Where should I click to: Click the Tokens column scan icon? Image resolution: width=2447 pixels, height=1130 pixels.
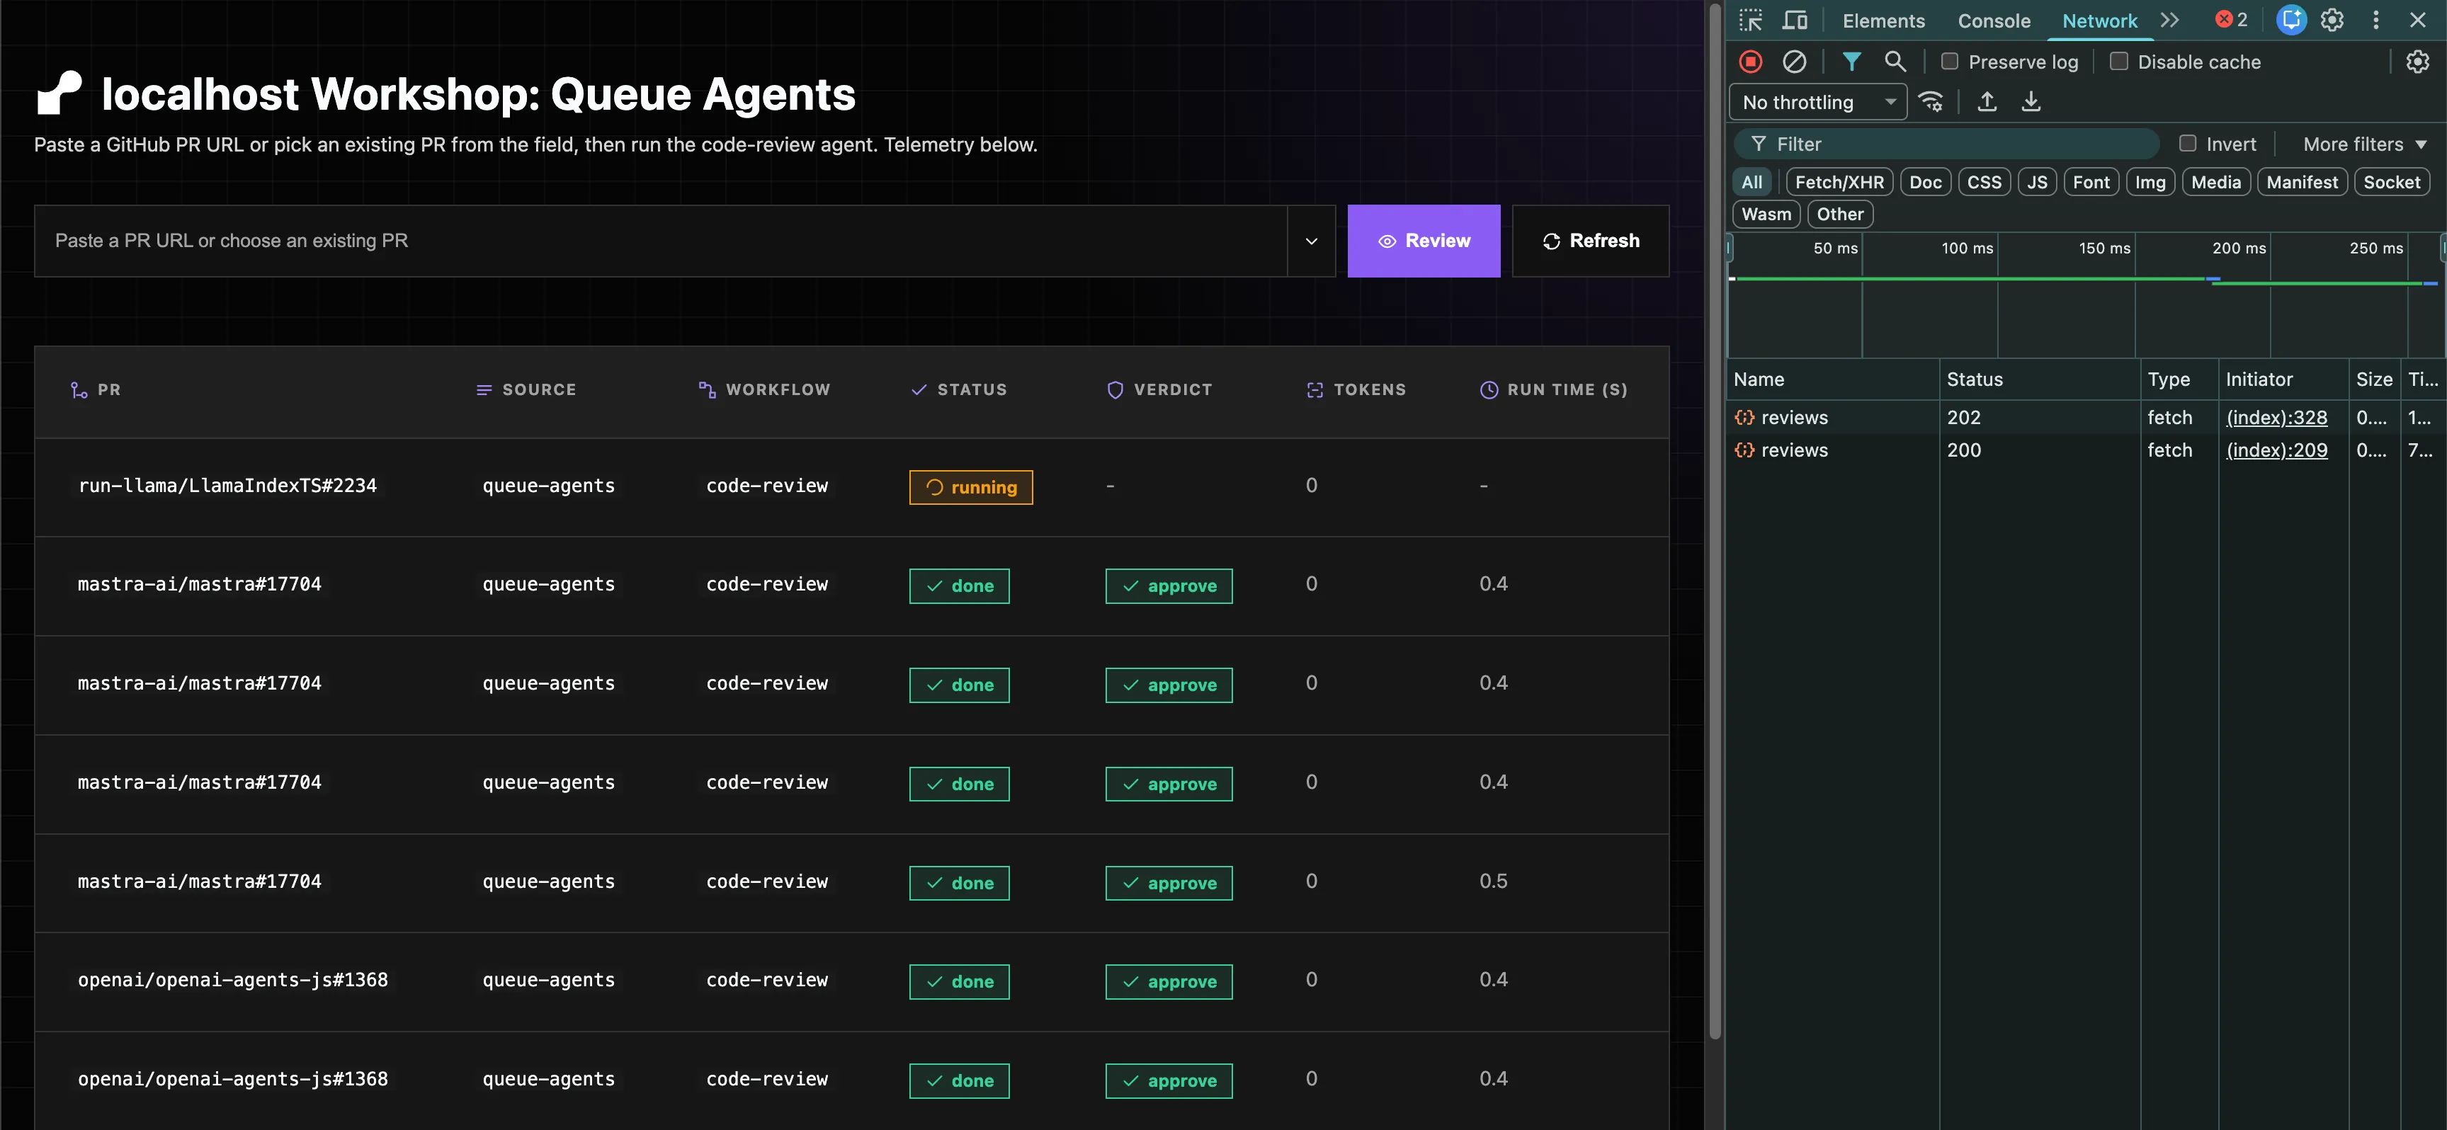pyautogui.click(x=1315, y=390)
